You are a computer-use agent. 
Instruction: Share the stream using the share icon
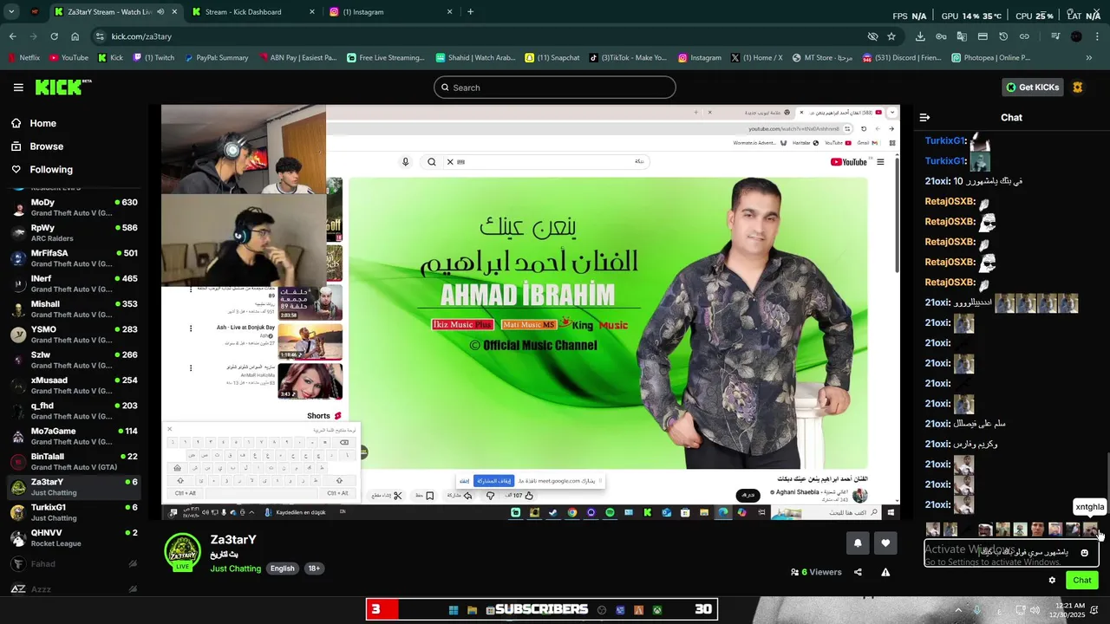pyautogui.click(x=858, y=572)
